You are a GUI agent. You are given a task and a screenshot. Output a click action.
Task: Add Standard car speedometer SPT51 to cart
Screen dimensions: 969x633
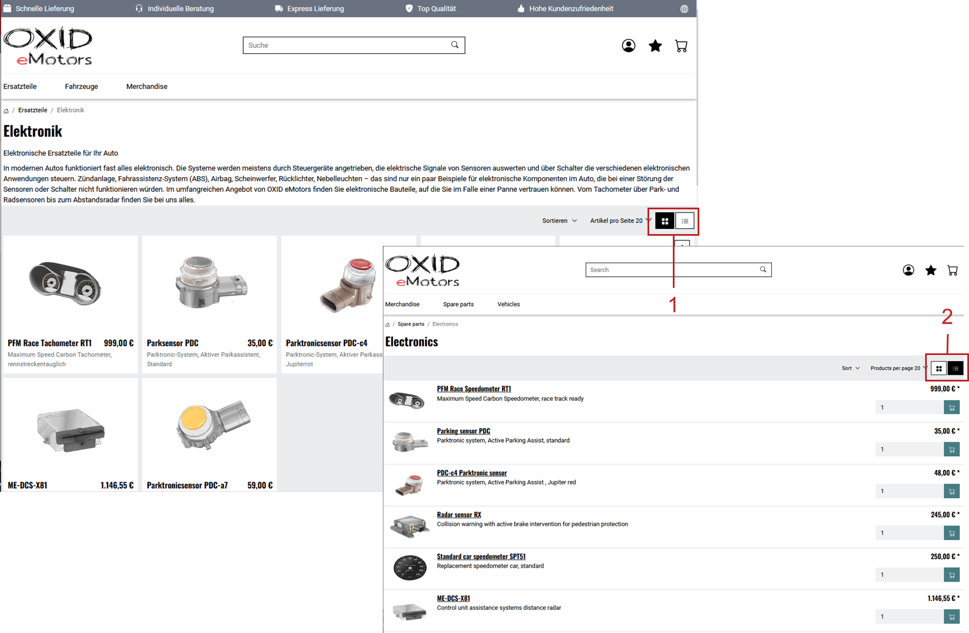(x=952, y=574)
